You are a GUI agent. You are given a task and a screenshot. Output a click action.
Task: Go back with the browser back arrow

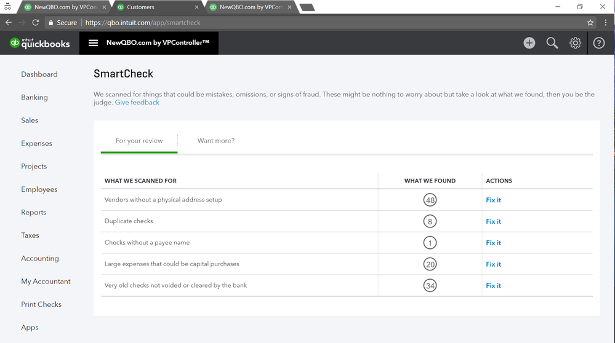[9, 23]
